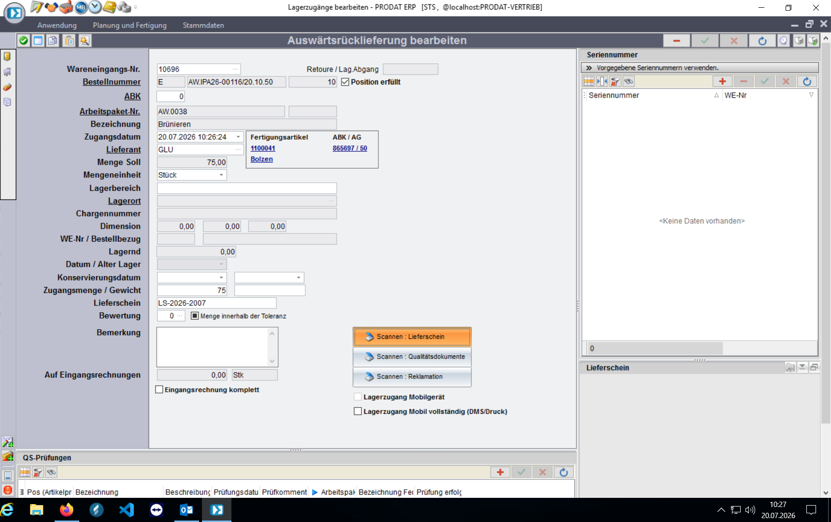
Task: Add a new QS-Prüfung with red plus
Action: [500, 472]
